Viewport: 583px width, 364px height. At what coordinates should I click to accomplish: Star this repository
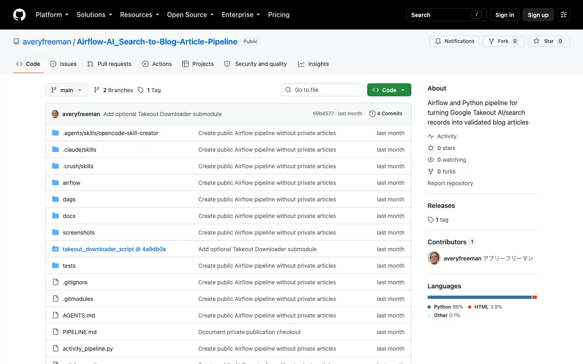[x=549, y=41]
